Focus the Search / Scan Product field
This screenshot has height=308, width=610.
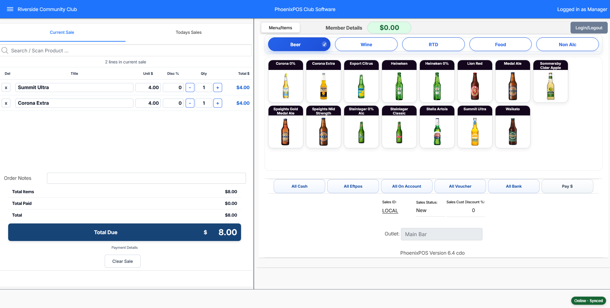click(x=126, y=50)
